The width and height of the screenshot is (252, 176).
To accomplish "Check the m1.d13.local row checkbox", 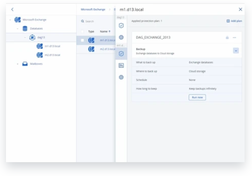I will pos(82,40).
